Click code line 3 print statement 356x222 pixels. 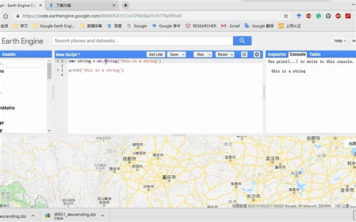96,70
